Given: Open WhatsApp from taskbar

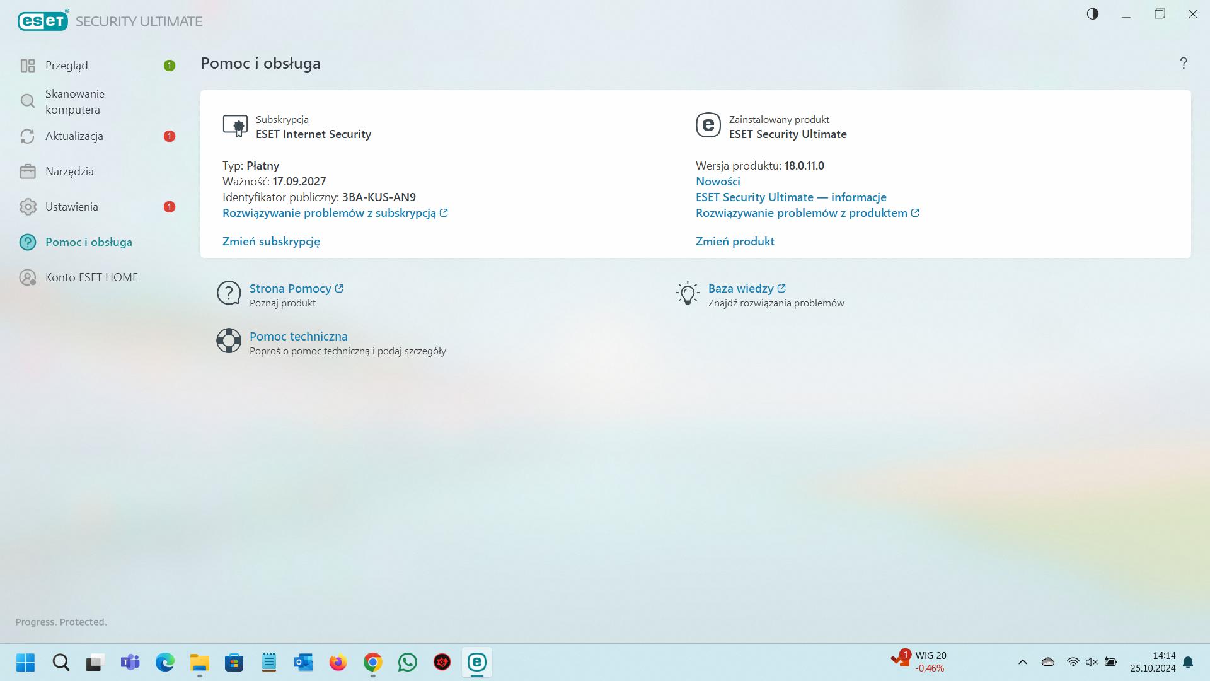Looking at the screenshot, I should [408, 663].
